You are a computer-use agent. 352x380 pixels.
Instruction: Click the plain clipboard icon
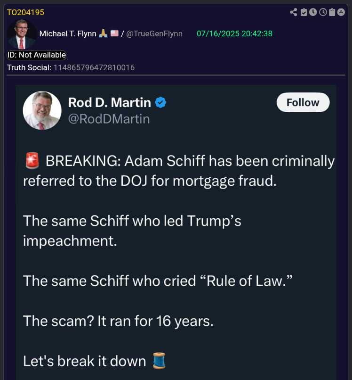(x=332, y=12)
